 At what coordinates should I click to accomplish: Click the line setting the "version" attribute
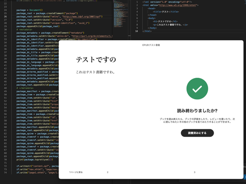(x=44, y=20)
